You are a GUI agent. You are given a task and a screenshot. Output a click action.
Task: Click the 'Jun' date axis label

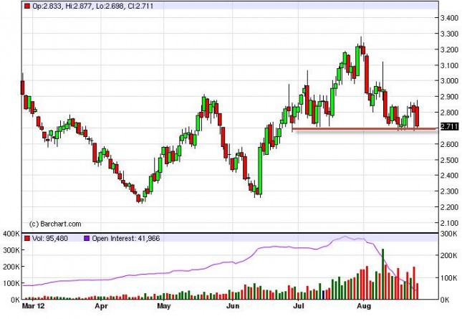[233, 306]
